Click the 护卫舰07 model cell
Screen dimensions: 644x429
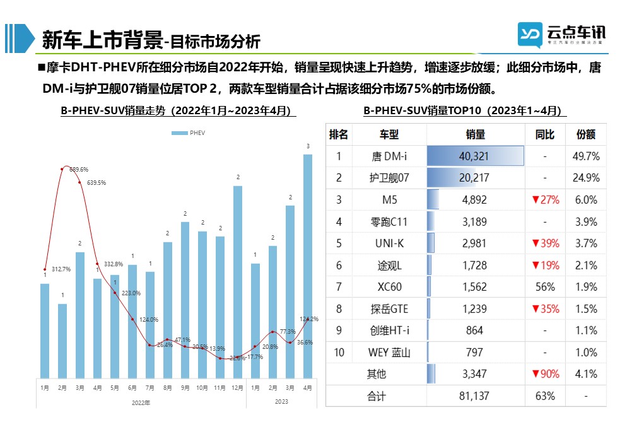389,178
